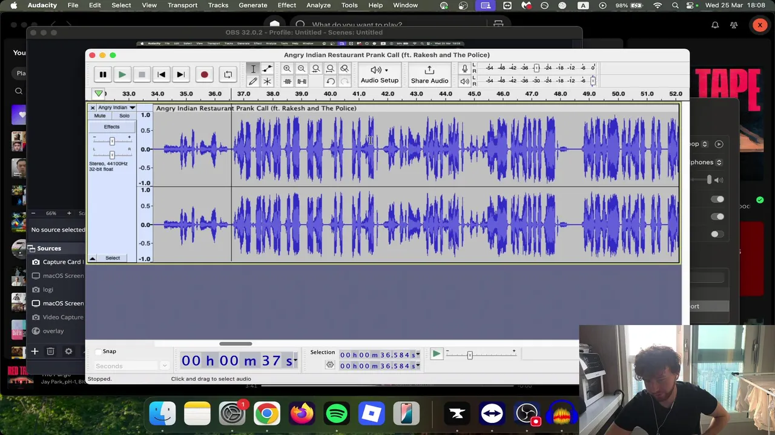
Task: Open Google Chrome from the Dock
Action: (267, 414)
